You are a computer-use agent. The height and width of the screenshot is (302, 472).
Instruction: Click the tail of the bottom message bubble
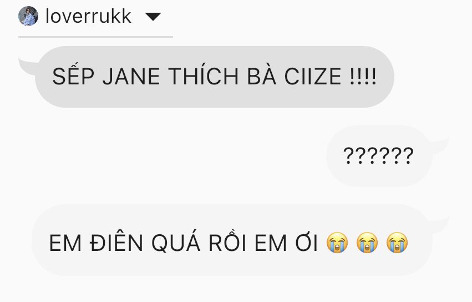(x=440, y=225)
